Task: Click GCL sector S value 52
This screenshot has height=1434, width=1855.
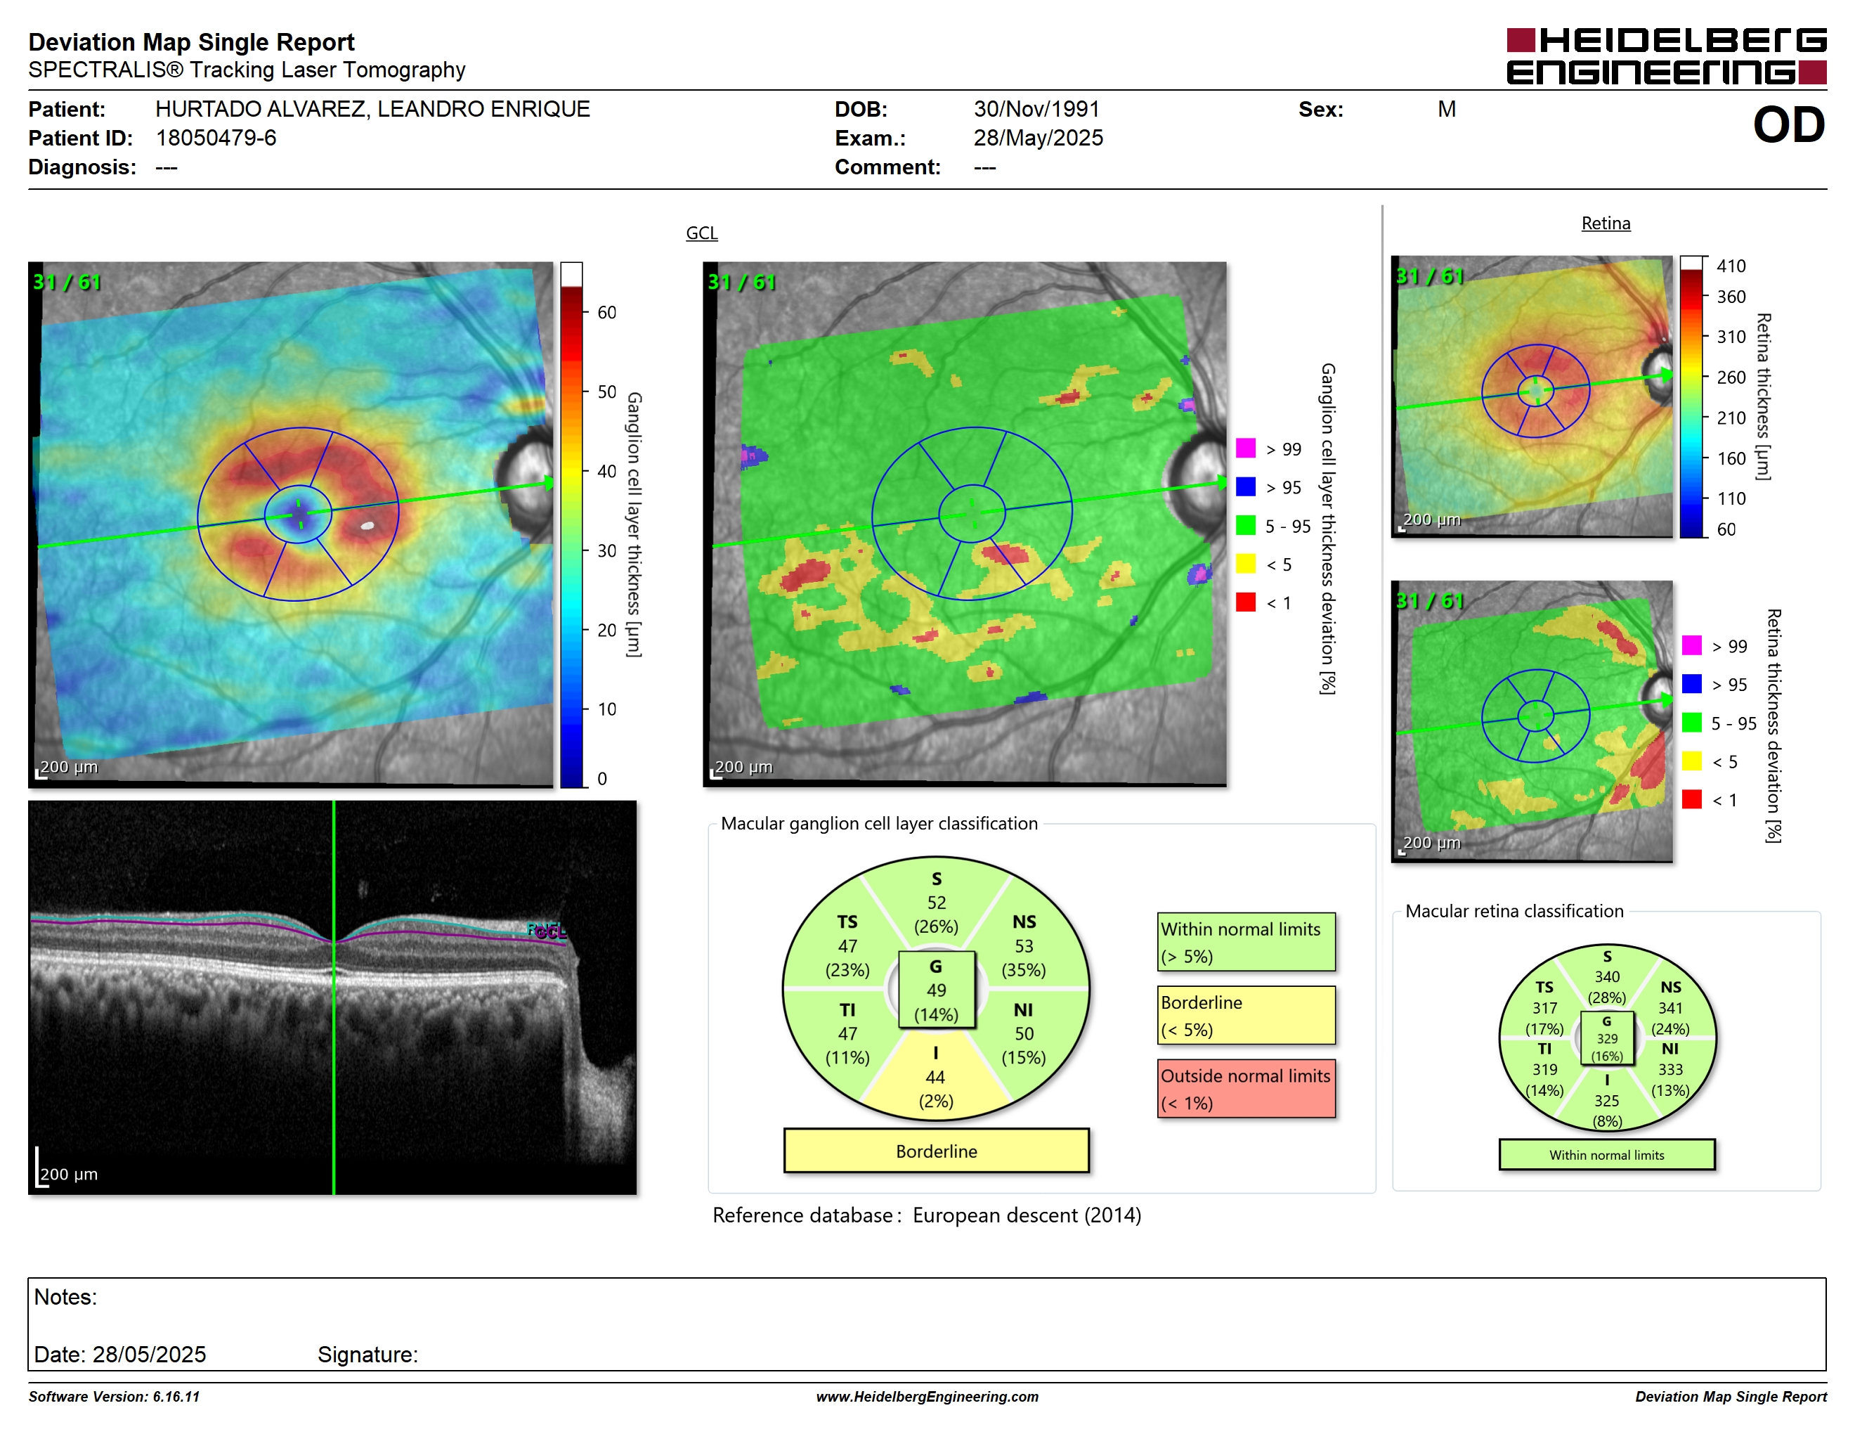Action: tap(936, 903)
